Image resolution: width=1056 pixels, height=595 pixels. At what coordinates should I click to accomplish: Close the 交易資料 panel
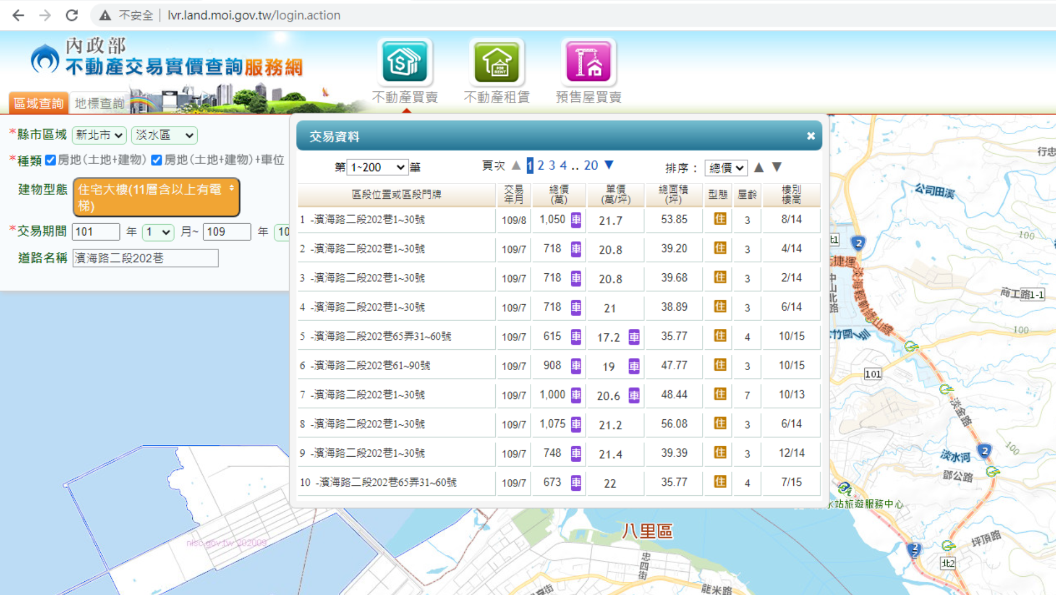(x=811, y=136)
